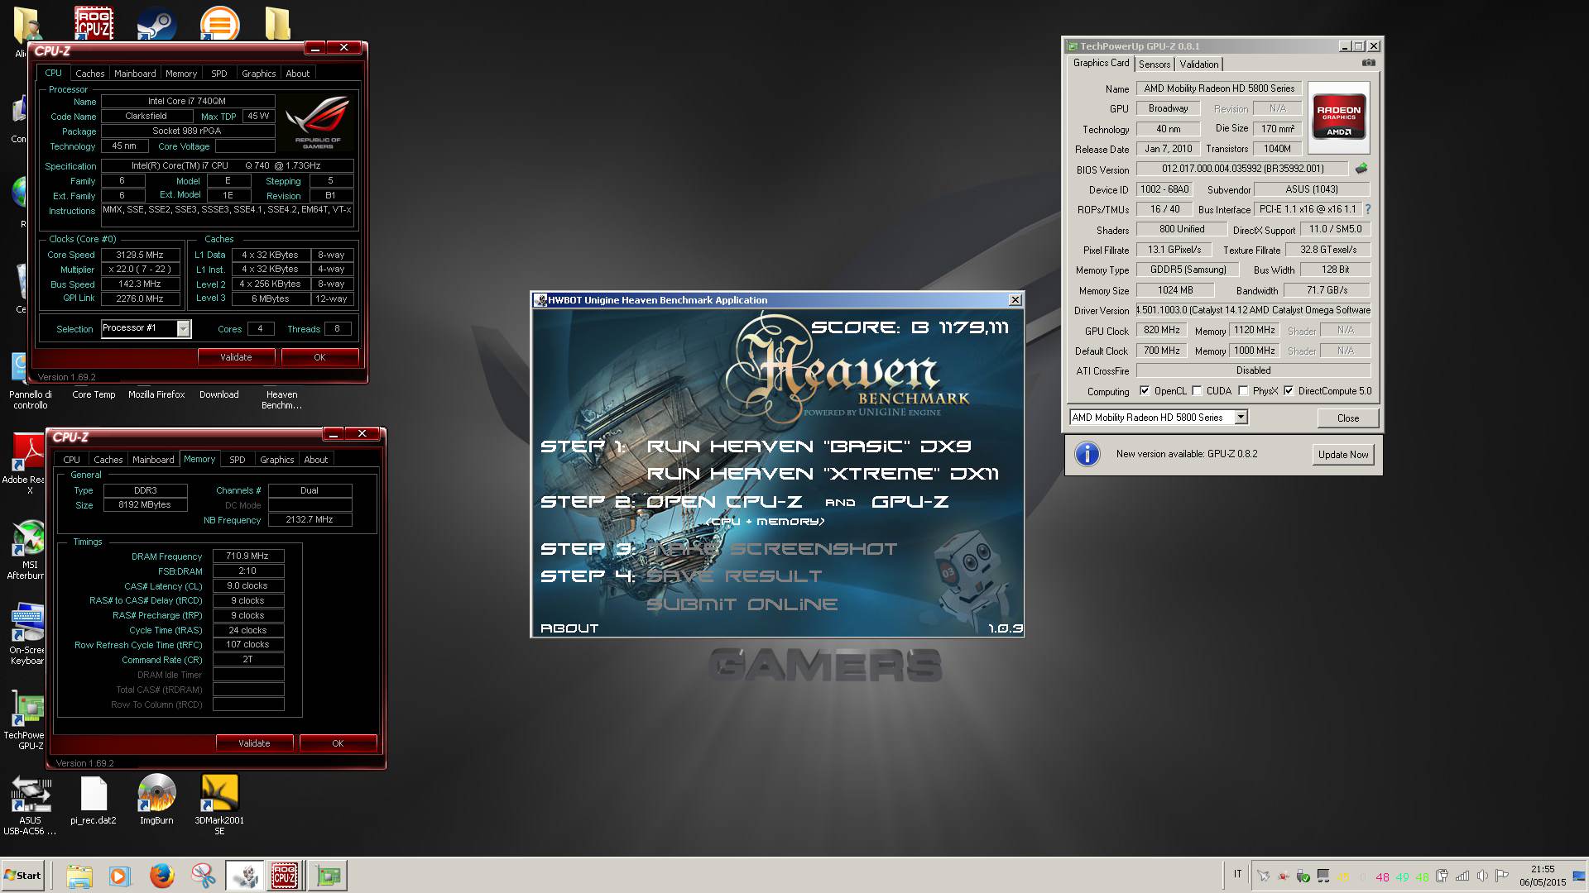Click ROG CPU-Z taskbar button

(285, 876)
